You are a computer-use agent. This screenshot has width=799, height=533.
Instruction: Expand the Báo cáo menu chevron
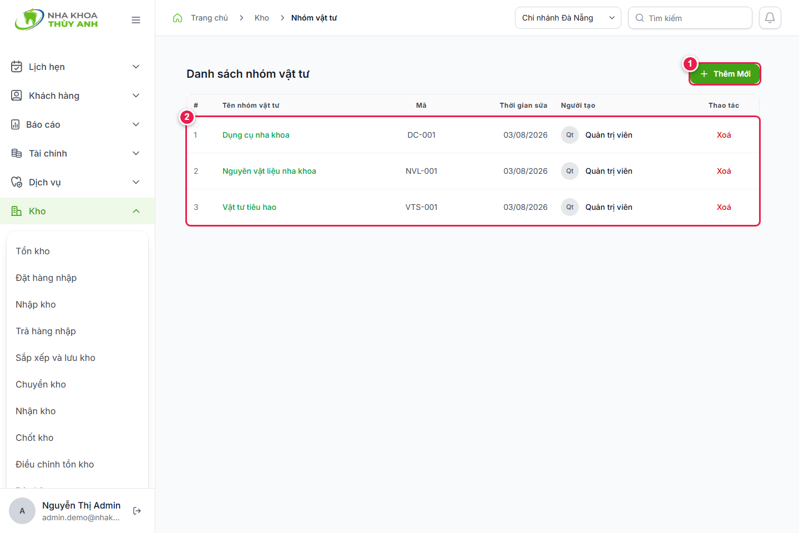click(x=136, y=124)
